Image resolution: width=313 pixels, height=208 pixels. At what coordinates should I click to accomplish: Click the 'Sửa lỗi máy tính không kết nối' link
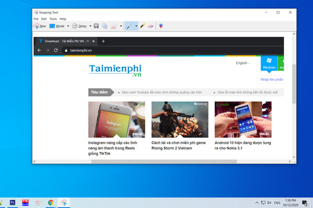coord(247,92)
